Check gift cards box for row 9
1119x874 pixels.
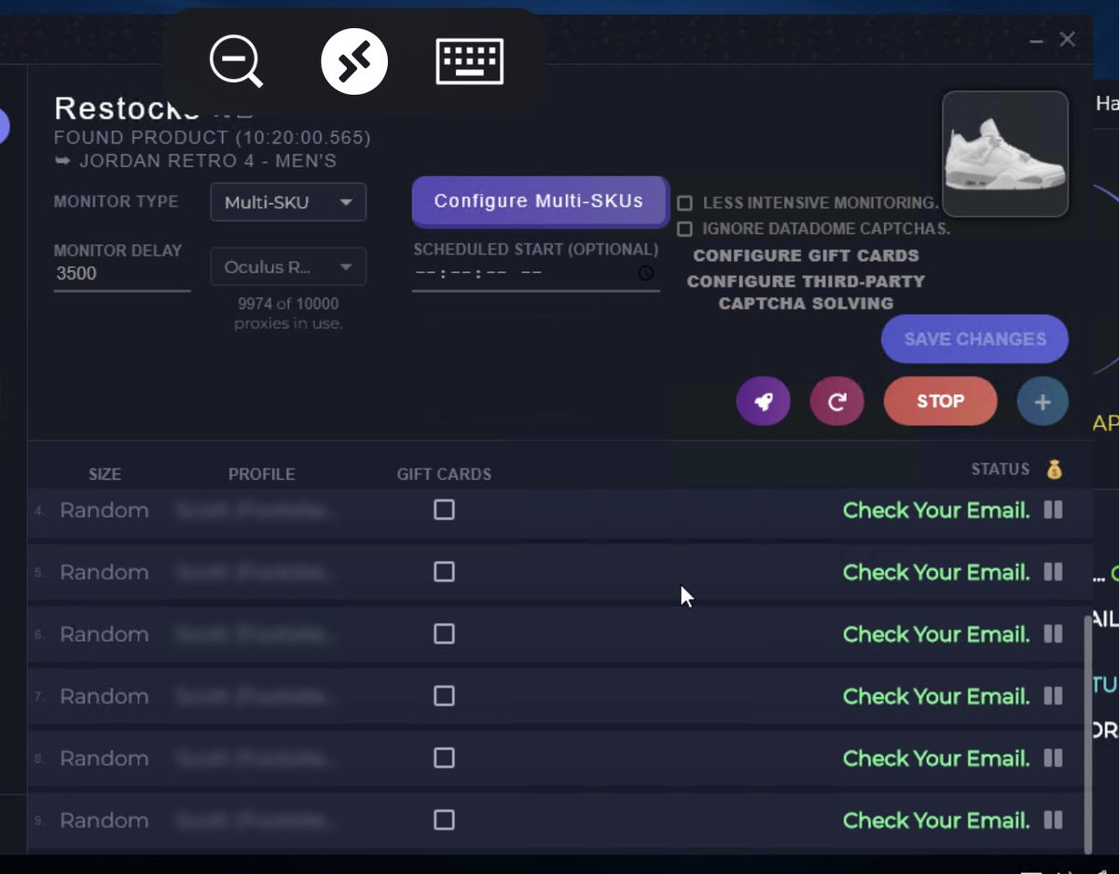[x=444, y=820]
